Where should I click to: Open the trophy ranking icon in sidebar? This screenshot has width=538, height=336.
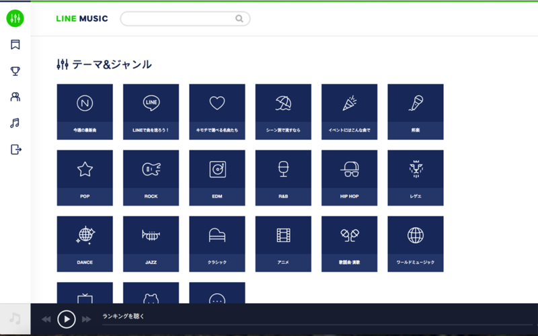tap(15, 71)
